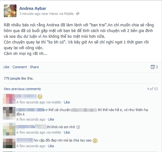Expand View previous comments
The height and width of the screenshot is (152, 162).
[22, 89]
